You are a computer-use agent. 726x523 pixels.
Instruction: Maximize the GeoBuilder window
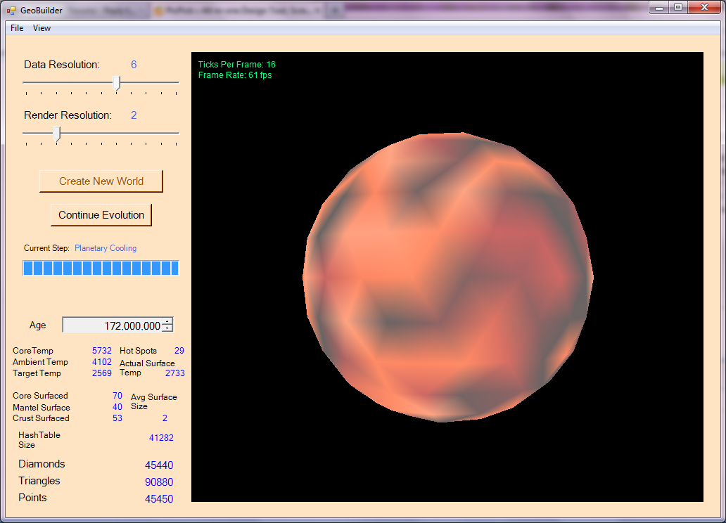click(x=678, y=8)
